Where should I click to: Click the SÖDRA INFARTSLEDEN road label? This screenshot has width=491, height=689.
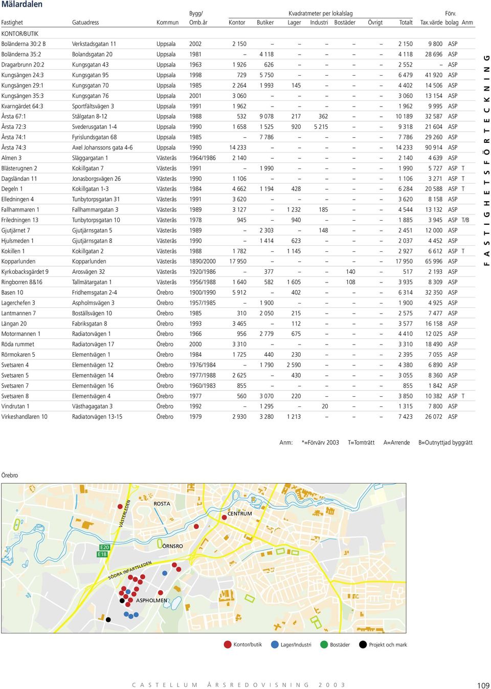pos(130,570)
